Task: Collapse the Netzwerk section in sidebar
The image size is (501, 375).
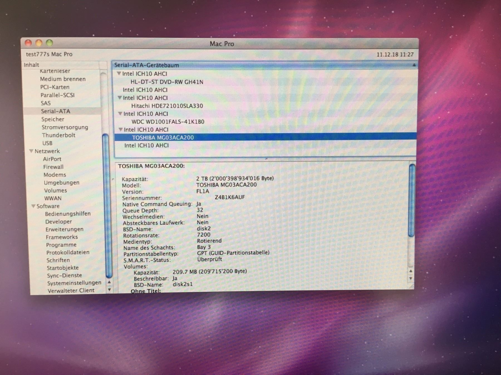Action: (x=31, y=151)
